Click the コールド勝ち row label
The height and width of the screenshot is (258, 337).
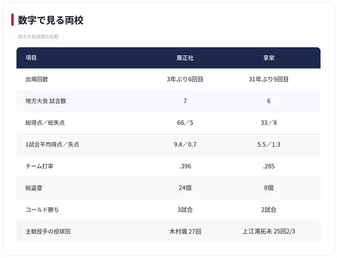pos(42,210)
